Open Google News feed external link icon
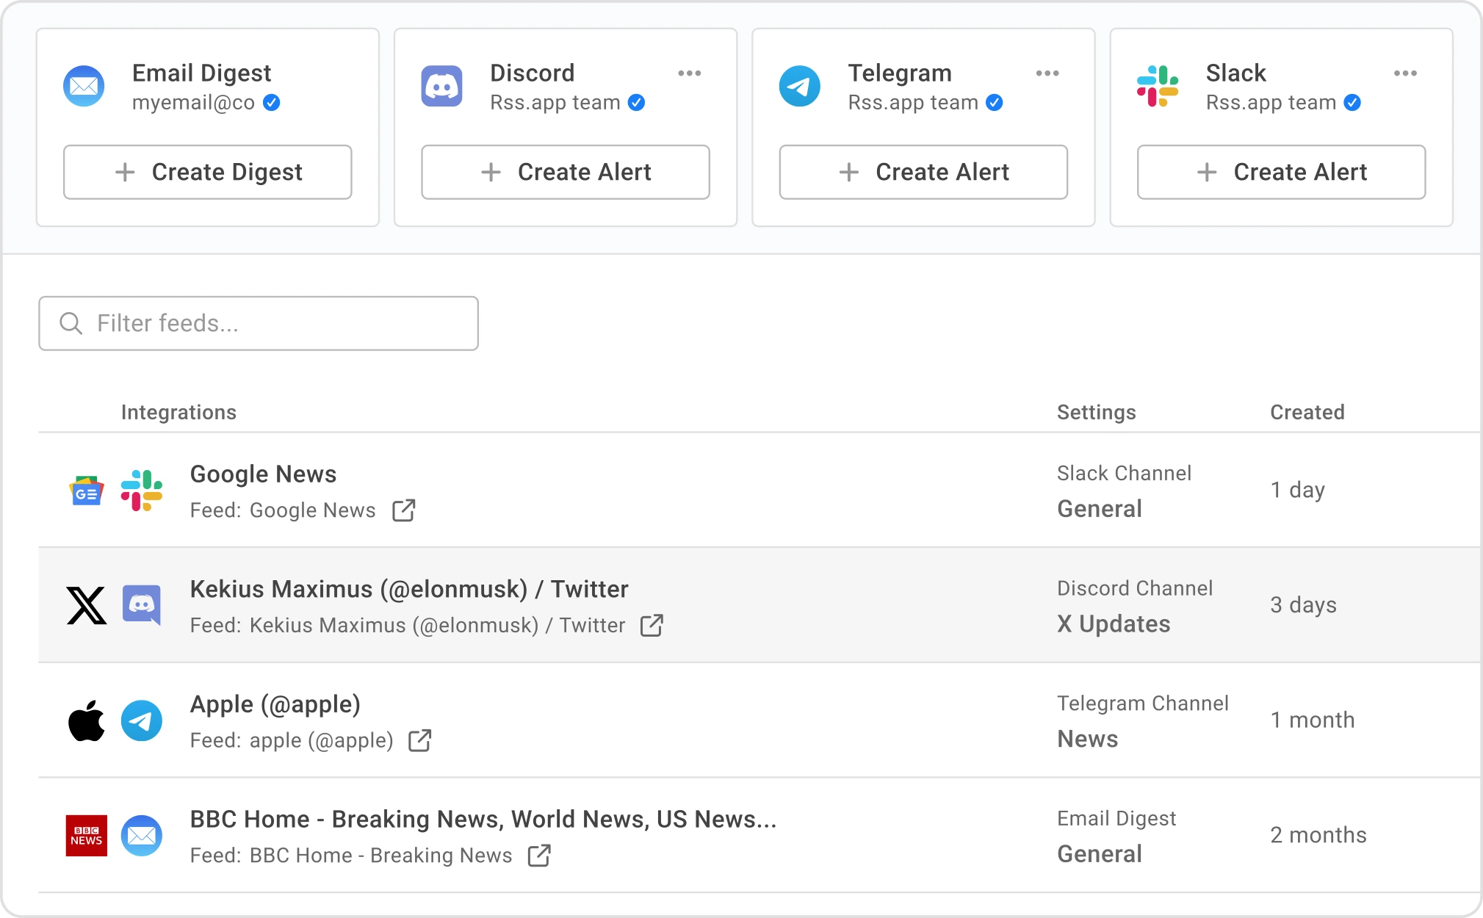1483x918 pixels. (403, 510)
